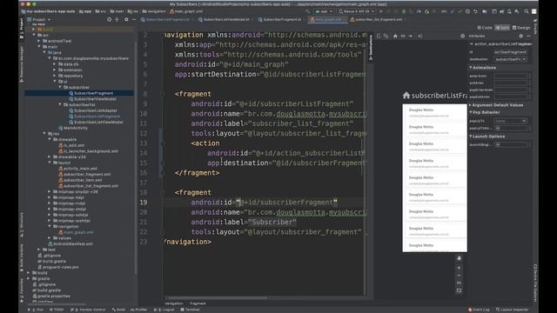Screen dimensions: 557x313
Task: Click the Run app play icon
Action: coord(381,11)
